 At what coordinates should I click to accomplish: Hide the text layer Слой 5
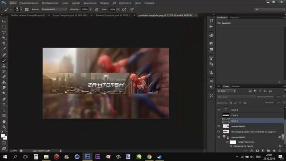pos(219,110)
